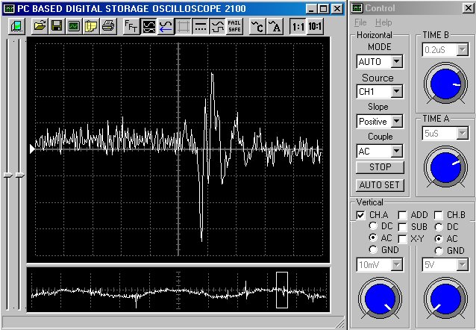
Task: Open the File menu in Control window
Action: pos(360,23)
